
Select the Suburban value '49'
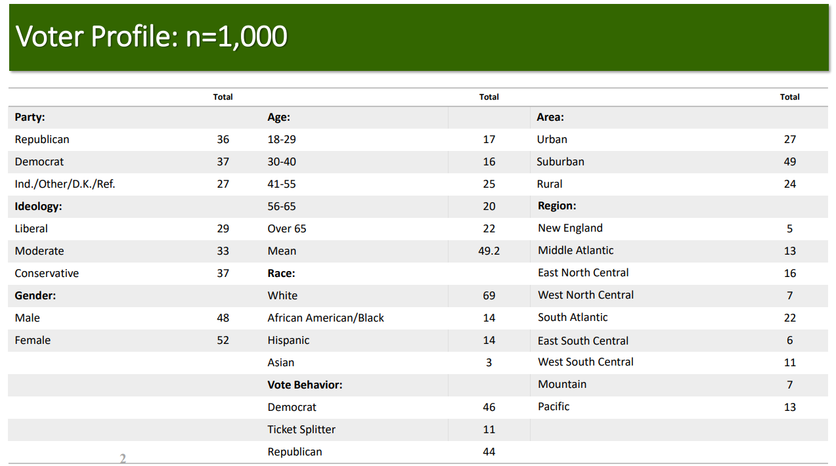tap(790, 162)
